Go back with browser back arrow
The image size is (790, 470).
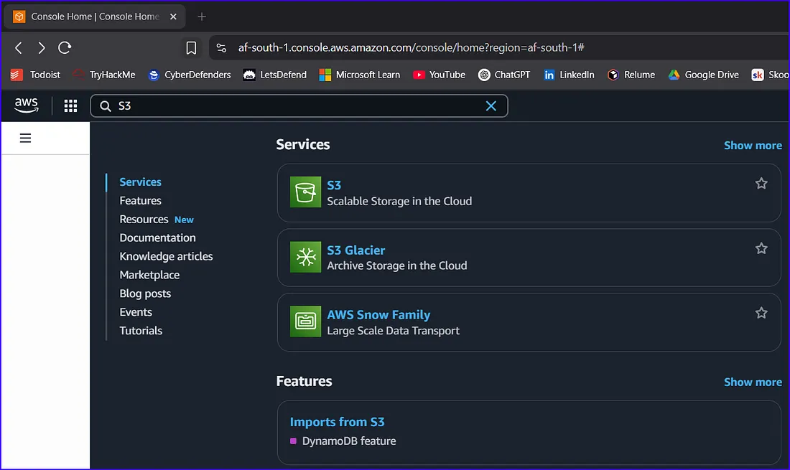[x=19, y=48]
